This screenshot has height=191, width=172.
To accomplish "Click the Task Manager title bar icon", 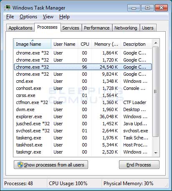I will [x=7, y=7].
